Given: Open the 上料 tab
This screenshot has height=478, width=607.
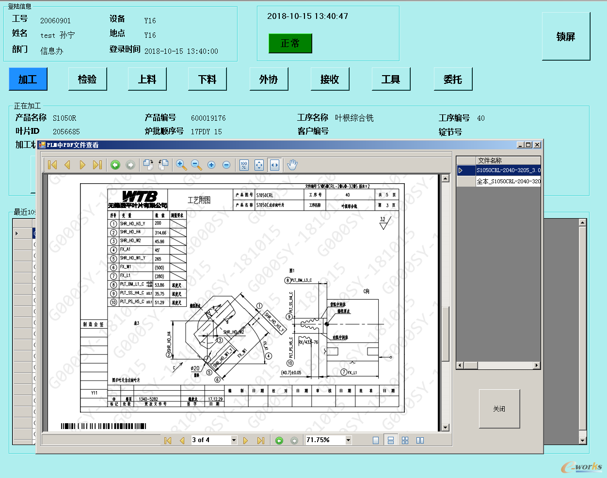Looking at the screenshot, I should point(147,79).
